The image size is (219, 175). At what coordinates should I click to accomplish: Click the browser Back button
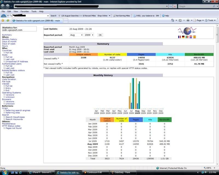click(x=3, y=6)
